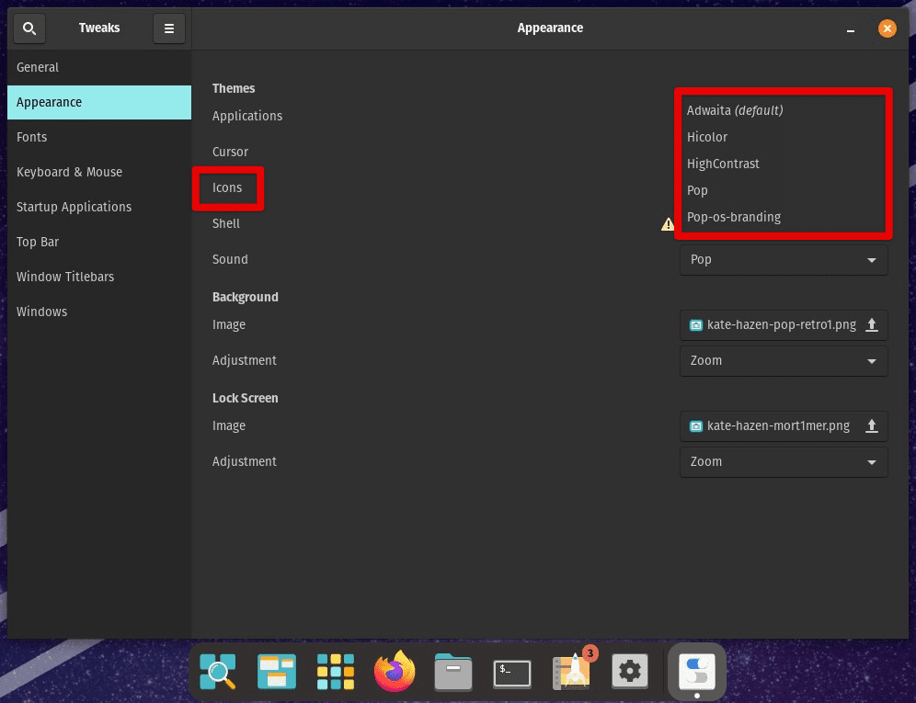
Task: Open the Startup Applications section
Action: click(74, 207)
